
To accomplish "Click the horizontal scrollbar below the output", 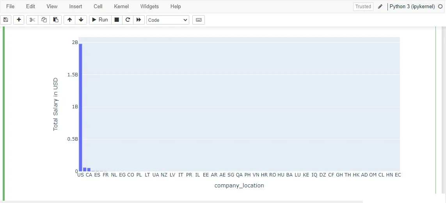I will click(182, 202).
